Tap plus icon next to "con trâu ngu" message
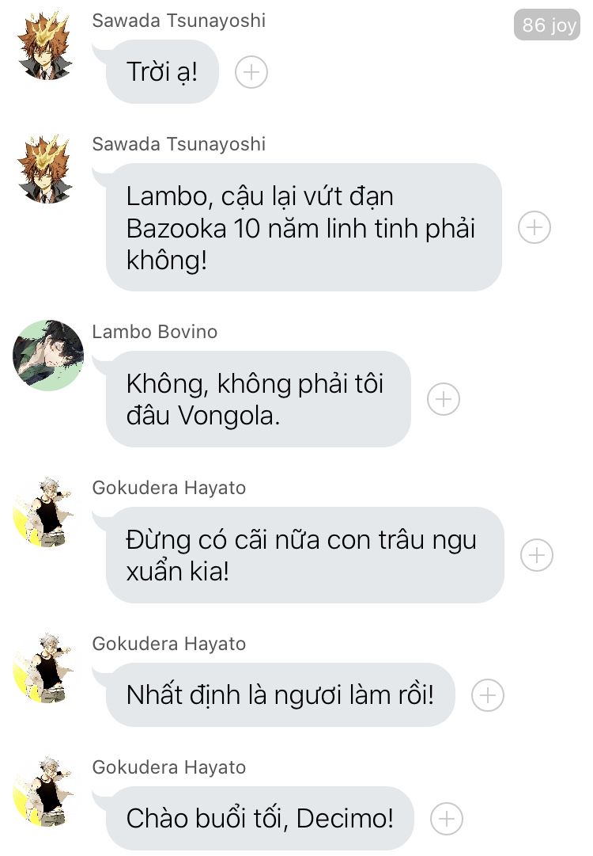 click(x=537, y=555)
